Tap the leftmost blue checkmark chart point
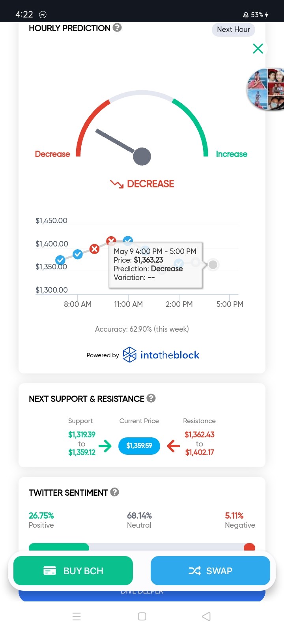The image size is (284, 631). click(60, 260)
